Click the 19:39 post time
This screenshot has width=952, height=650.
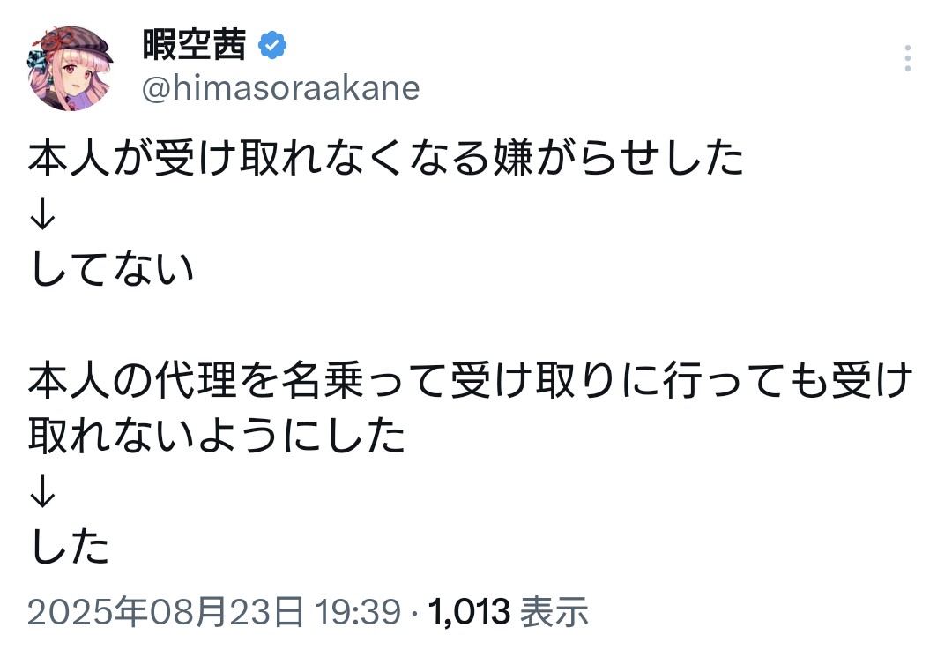click(x=358, y=611)
